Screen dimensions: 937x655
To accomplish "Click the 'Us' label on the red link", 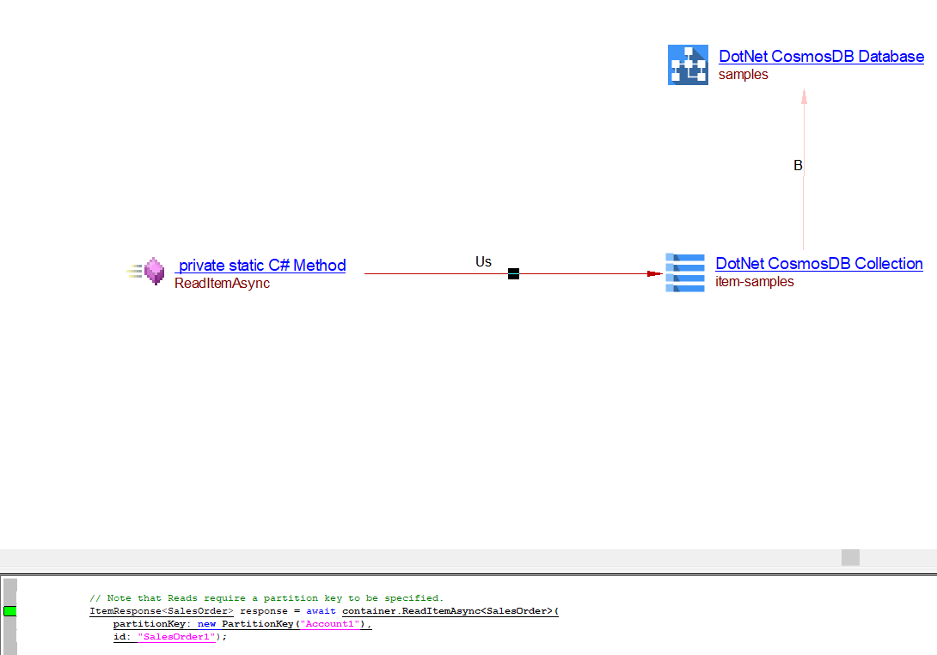I will (x=483, y=261).
